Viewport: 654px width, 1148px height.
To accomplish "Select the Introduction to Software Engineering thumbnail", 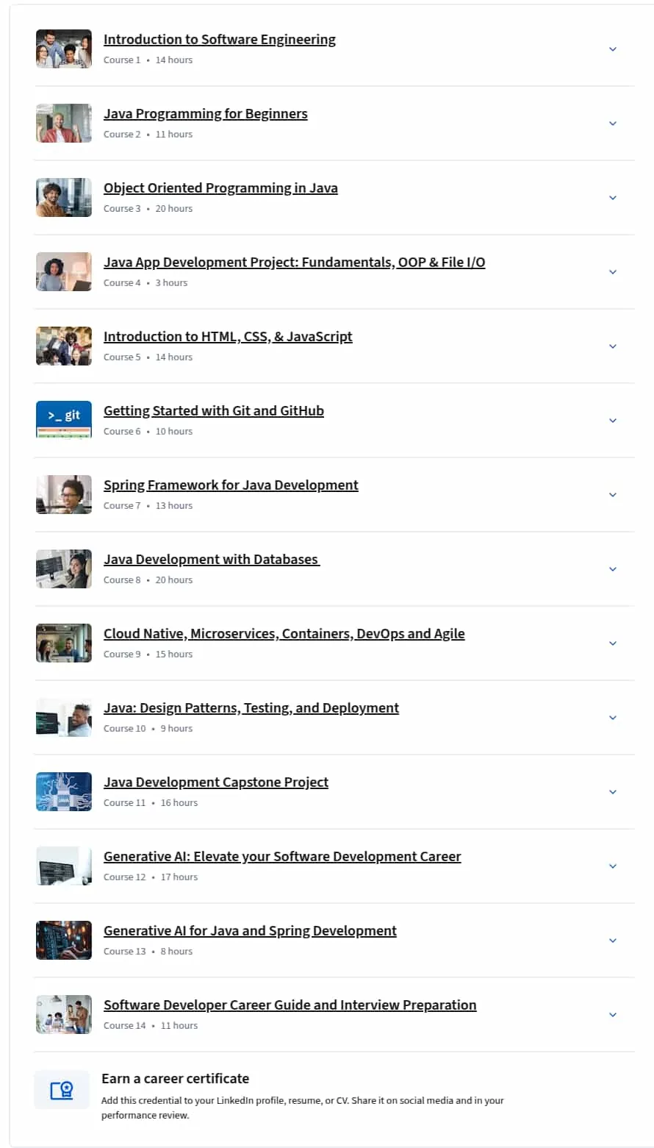I will click(x=64, y=49).
